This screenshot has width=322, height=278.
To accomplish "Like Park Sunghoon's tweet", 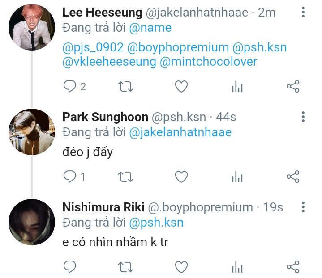I will [x=181, y=177].
